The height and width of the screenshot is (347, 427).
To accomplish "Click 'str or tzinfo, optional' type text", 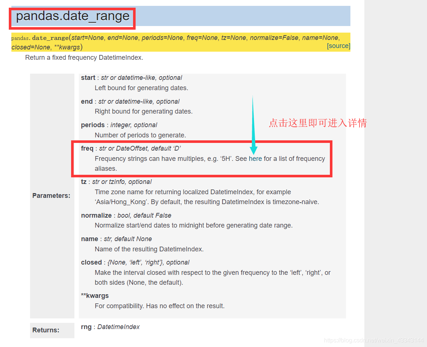I will [x=122, y=182].
